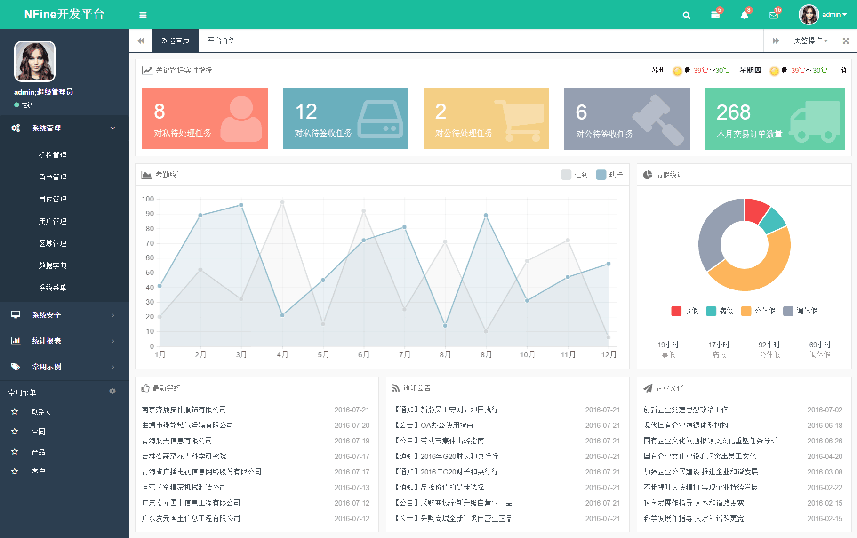Image resolution: width=857 pixels, height=538 pixels.
Task: Click the admin profile avatar in the sidebar
Action: pos(34,61)
